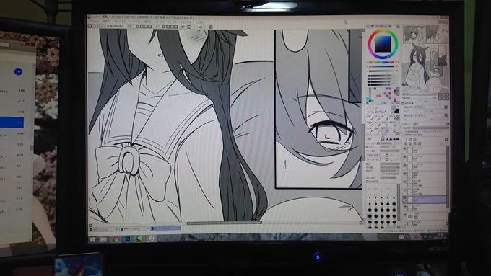Viewport: 491px width, 276px height.
Task: Click the canvas horizontal scrollbar
Action: pyautogui.click(x=225, y=223)
